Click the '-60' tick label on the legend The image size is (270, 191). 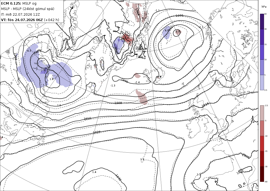tap(266, 182)
